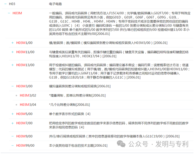
Task: Select the 用于检错或纠错的编码 description
Action: [119, 71]
